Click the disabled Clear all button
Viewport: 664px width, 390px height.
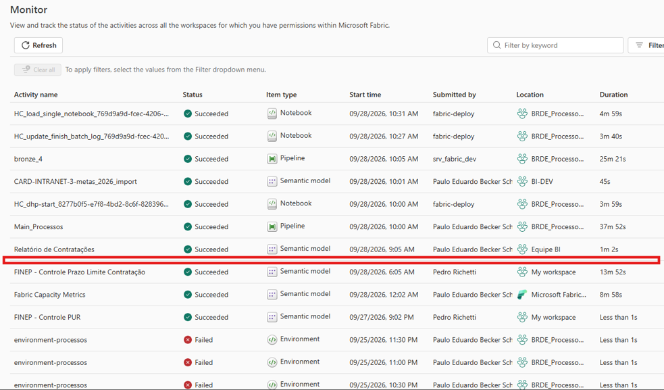click(38, 70)
